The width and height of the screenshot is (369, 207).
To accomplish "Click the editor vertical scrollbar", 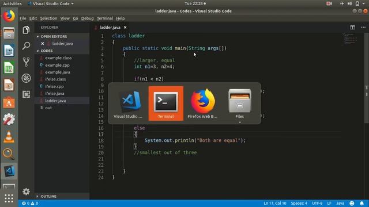I will coord(367,78).
